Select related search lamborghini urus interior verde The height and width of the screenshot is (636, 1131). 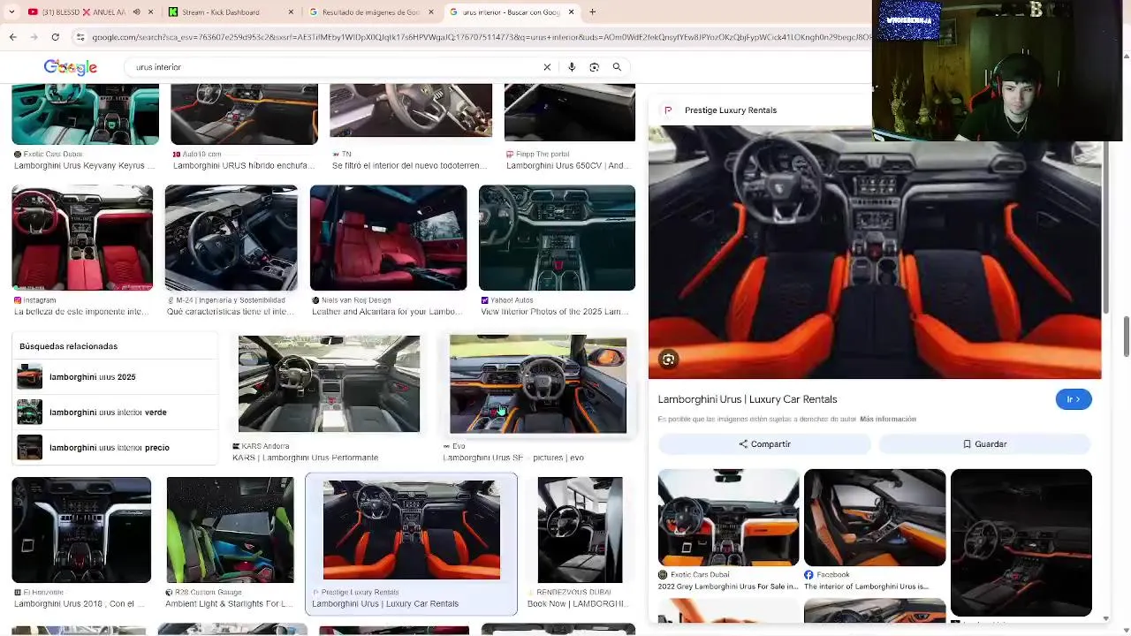point(115,413)
